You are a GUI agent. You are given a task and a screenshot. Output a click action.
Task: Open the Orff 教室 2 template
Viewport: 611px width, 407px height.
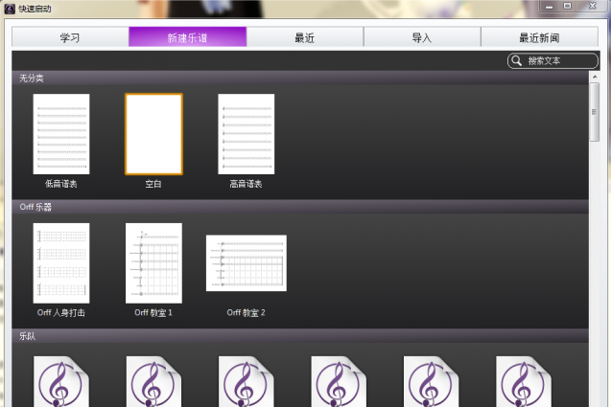[247, 263]
